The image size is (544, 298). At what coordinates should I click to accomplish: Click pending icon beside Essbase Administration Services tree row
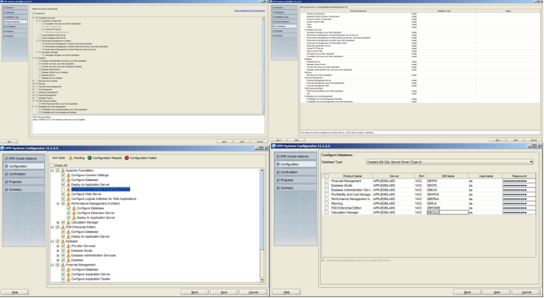coord(68,255)
